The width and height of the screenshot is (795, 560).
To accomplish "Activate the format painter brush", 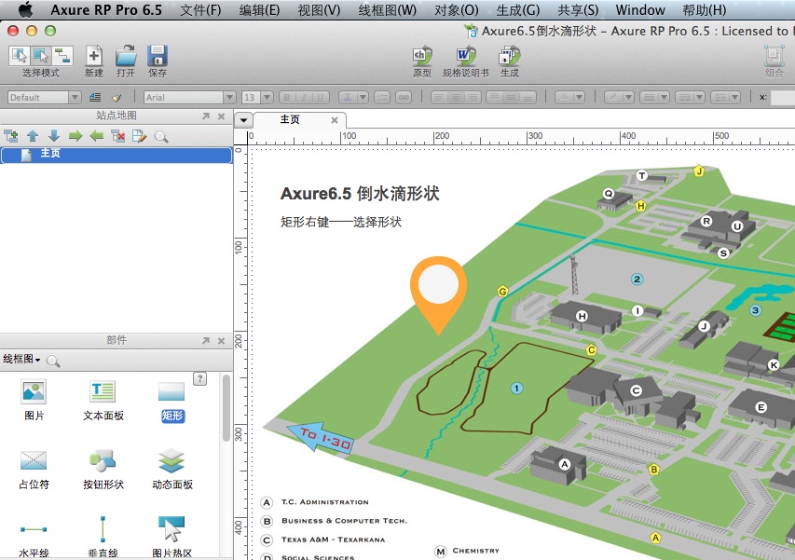I will pyautogui.click(x=117, y=97).
